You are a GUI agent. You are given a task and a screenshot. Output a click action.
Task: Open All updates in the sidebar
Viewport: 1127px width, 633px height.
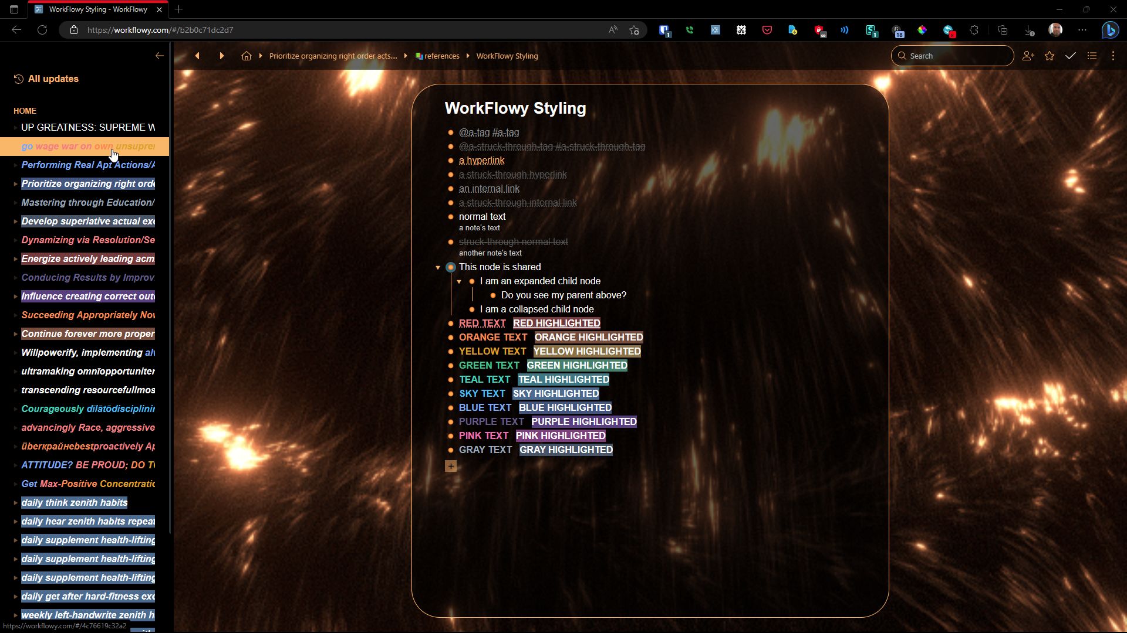point(53,79)
